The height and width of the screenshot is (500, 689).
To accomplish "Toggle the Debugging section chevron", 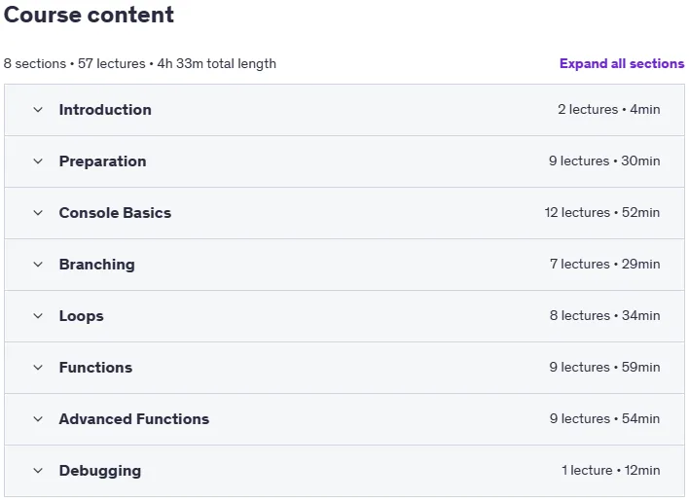I will pos(38,471).
